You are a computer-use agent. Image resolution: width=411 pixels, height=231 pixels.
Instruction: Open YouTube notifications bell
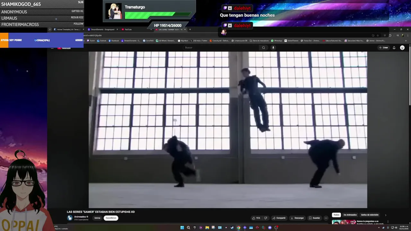point(394,47)
